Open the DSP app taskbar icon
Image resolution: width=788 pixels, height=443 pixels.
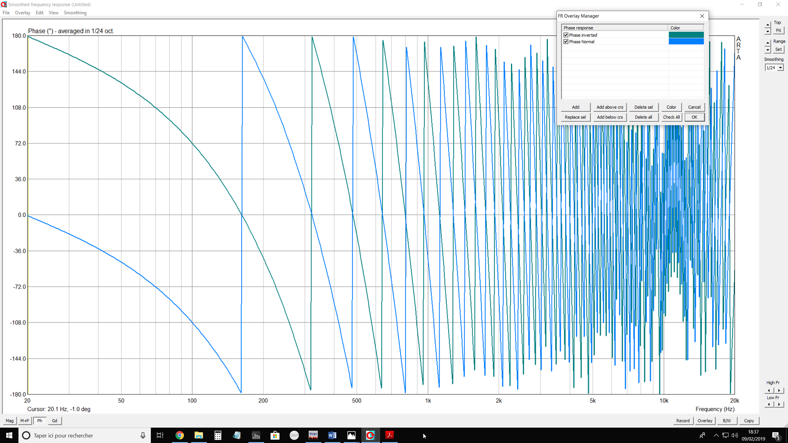(x=294, y=435)
